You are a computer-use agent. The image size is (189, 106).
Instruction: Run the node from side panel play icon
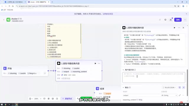[175, 28]
